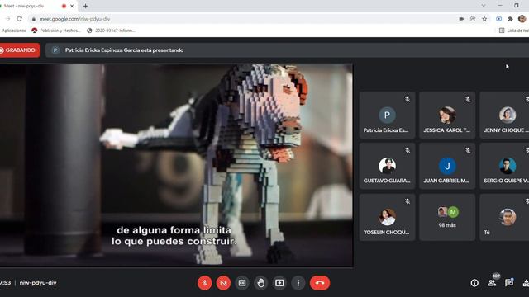Image resolution: width=529 pixels, height=297 pixels.
Task: Unmute the microphone in the call bar
Action: point(204,283)
